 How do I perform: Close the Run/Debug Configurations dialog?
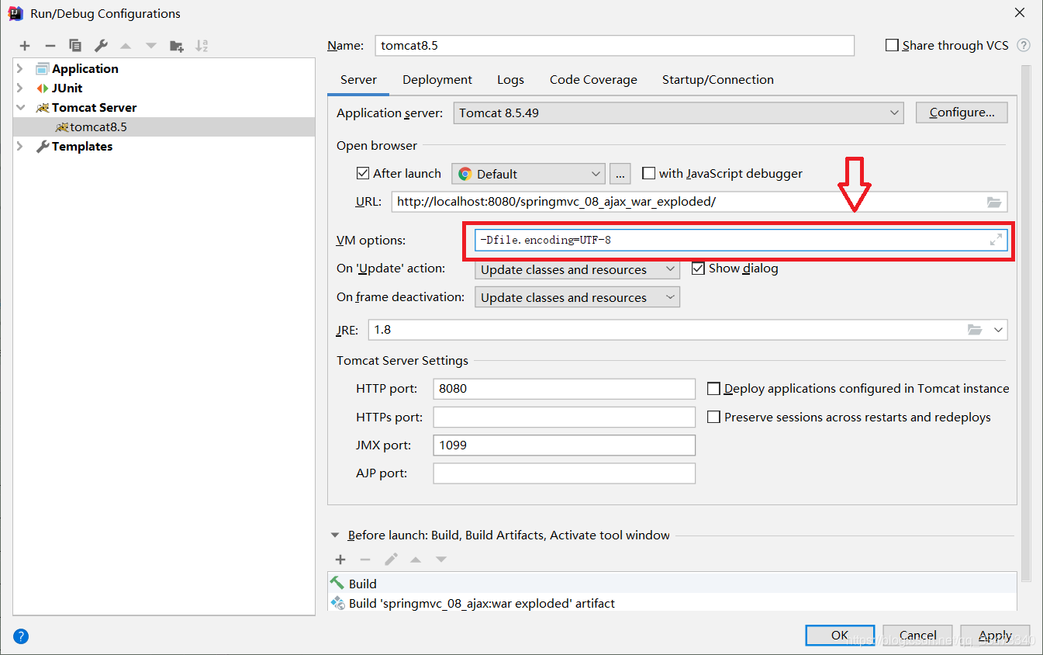tap(1020, 13)
